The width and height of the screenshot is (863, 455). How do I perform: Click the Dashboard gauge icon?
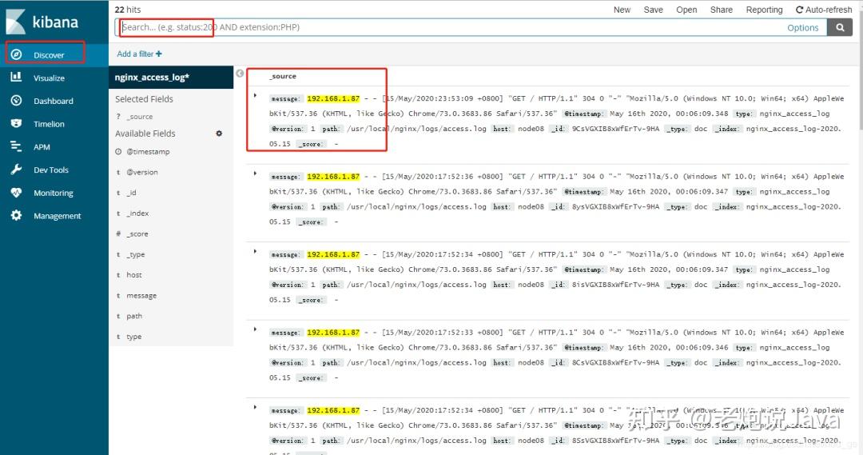click(x=17, y=100)
